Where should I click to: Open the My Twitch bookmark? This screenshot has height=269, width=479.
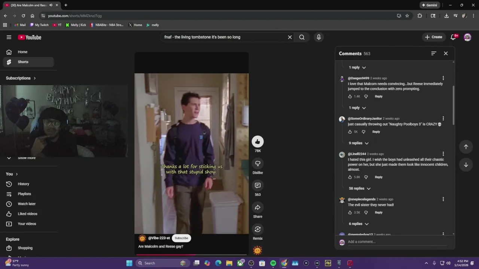39,25
